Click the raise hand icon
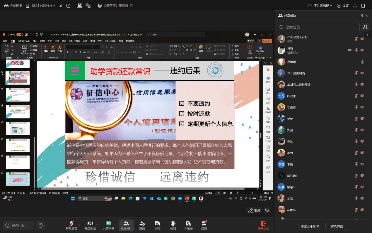The height and width of the screenshot is (233, 372). (41, 225)
